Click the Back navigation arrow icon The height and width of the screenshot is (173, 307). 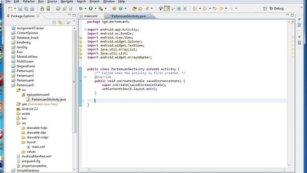click(221, 9)
